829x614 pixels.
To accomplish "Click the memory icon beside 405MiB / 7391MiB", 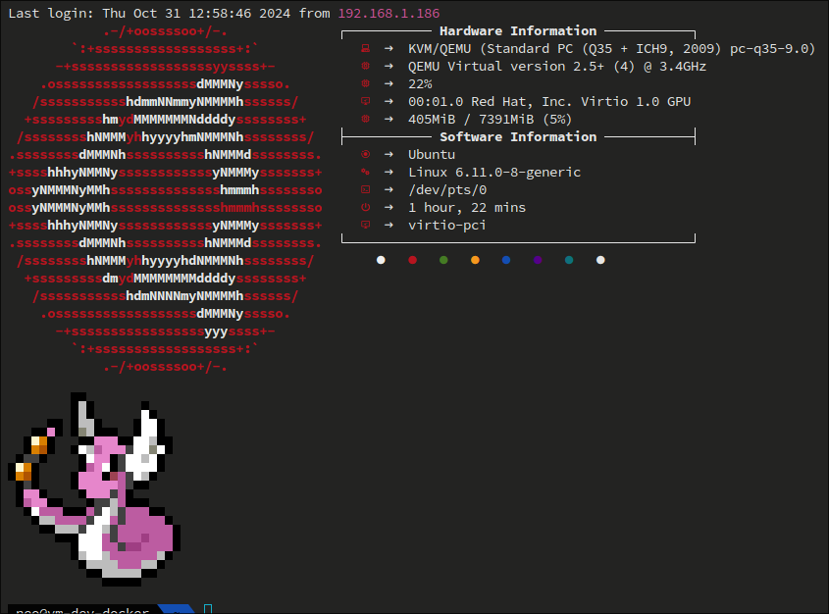I will (365, 119).
